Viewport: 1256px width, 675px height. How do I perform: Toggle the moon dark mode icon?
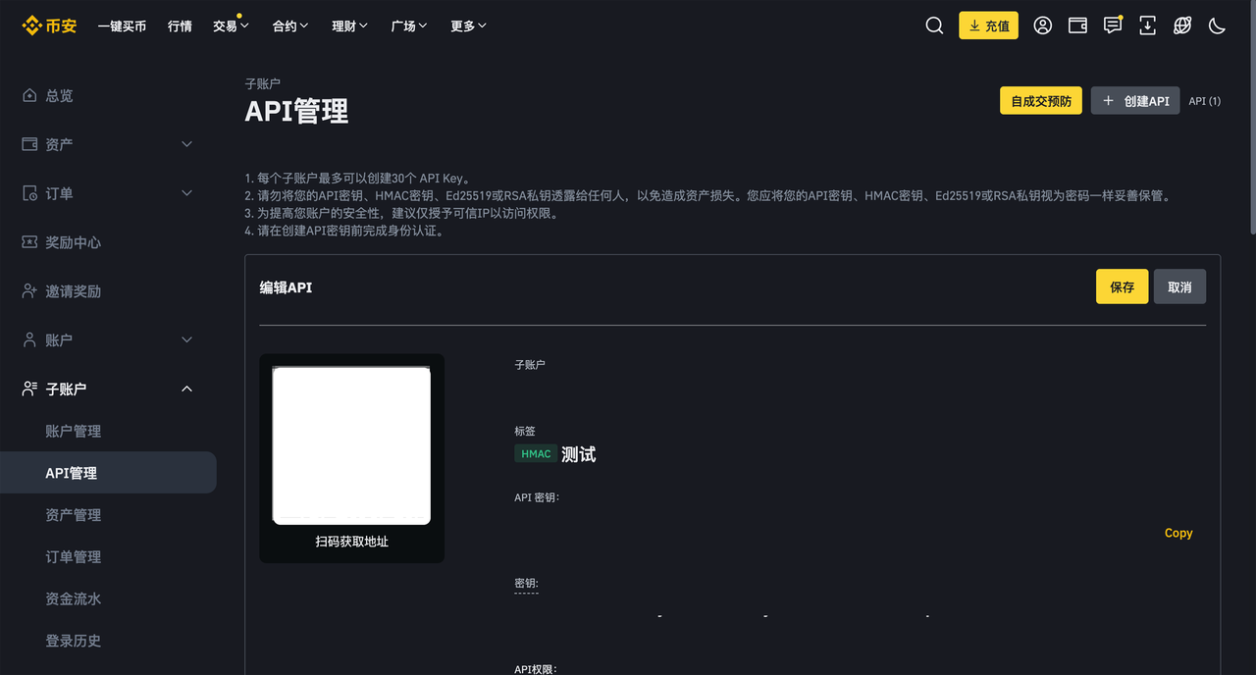1217,26
